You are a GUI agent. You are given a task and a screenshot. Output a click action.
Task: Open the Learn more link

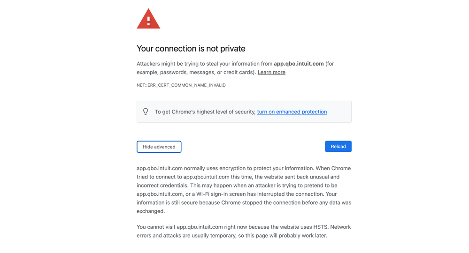click(271, 72)
